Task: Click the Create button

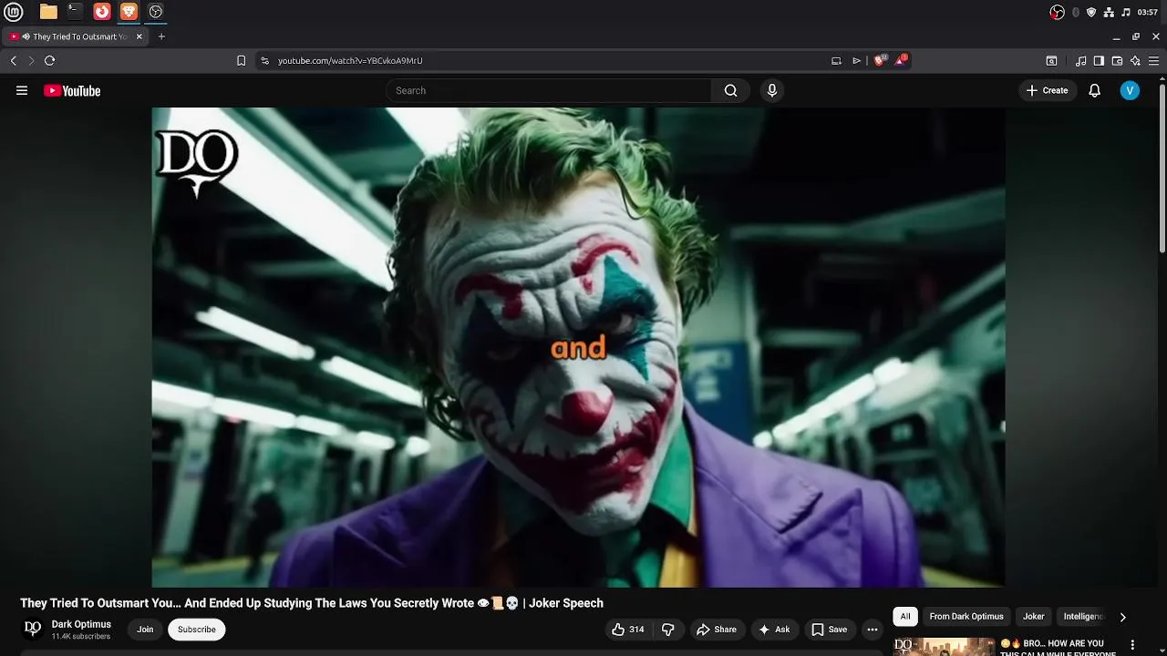Action: (x=1048, y=90)
